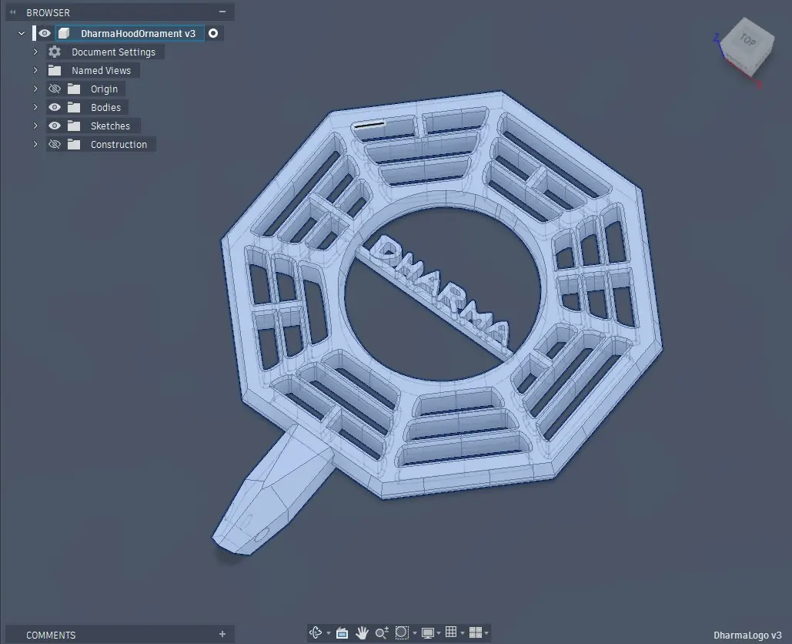Select the DharmaHoodOrnament v3 name
The height and width of the screenshot is (644, 792).
point(138,34)
